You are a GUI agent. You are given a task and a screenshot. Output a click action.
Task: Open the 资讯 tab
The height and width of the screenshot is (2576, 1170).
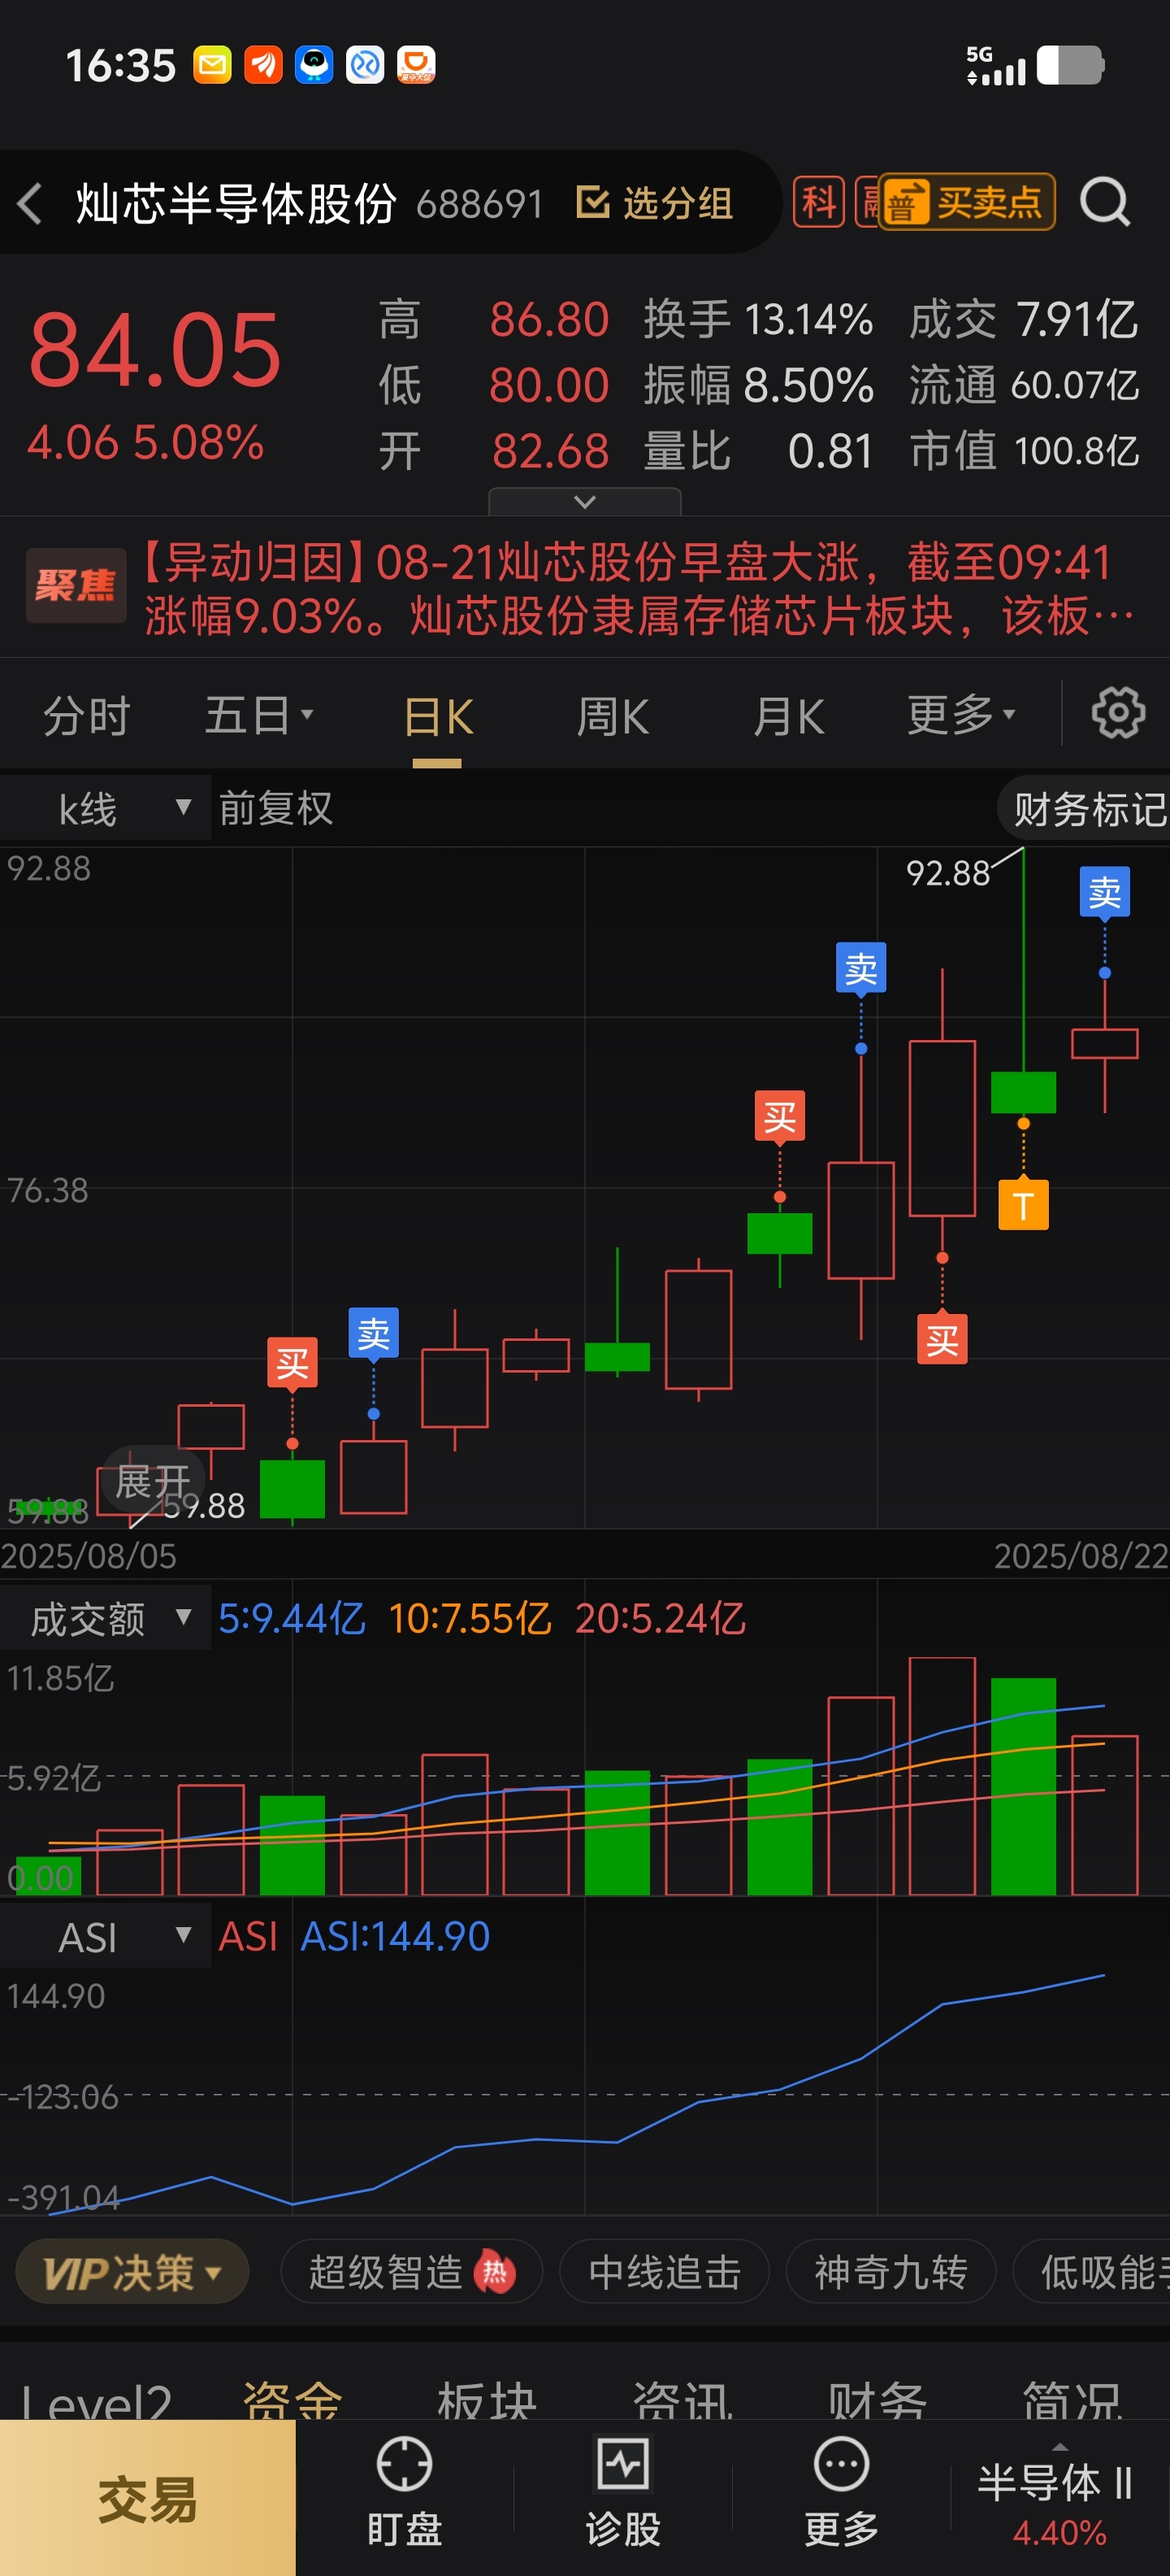pyautogui.click(x=682, y=2400)
